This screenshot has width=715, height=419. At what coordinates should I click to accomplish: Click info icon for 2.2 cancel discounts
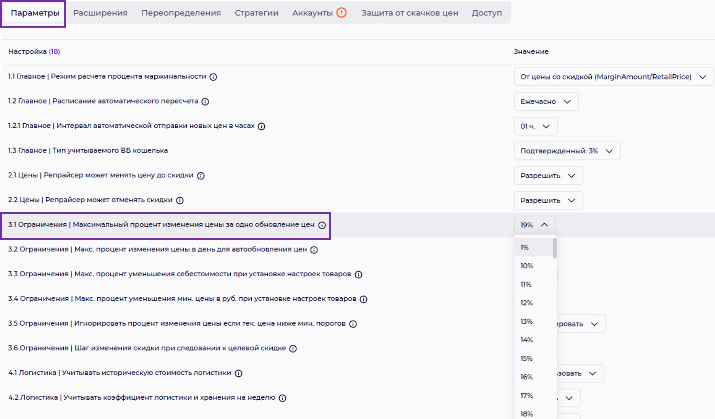180,200
